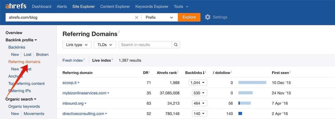Open Site Explorer tab
335x119 pixels.
coord(84,7)
